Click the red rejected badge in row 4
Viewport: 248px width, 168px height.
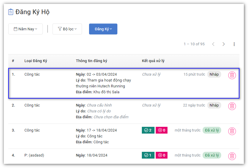(162, 155)
